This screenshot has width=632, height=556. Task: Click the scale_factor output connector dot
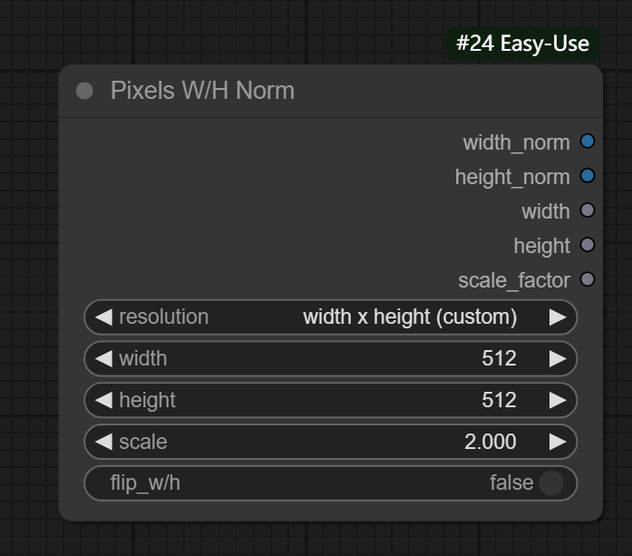pos(588,279)
